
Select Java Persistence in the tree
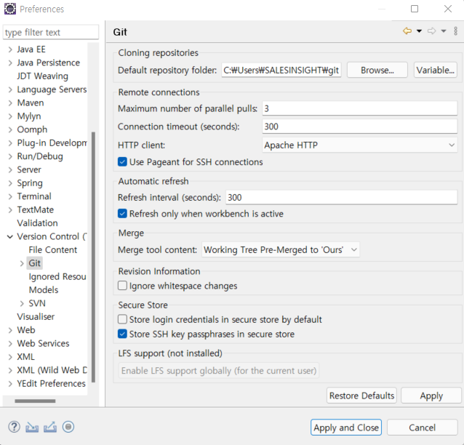pos(48,63)
